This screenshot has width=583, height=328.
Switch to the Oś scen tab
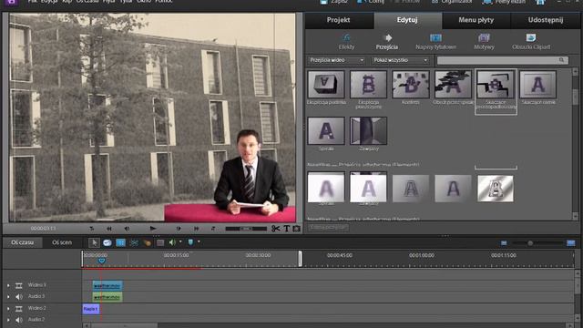click(x=62, y=242)
